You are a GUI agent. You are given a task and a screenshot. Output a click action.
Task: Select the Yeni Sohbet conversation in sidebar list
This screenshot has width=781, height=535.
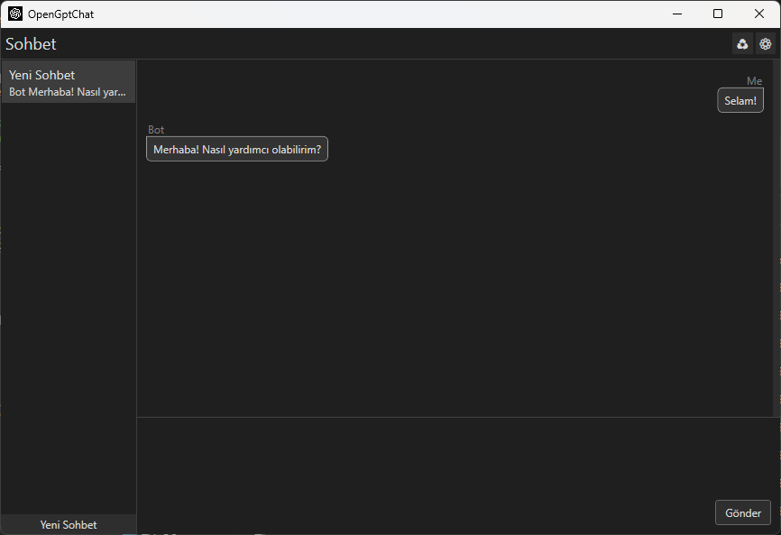pos(69,82)
